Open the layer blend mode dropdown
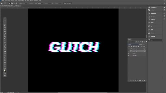The width and height of the screenshot is (166, 93). [133, 44]
